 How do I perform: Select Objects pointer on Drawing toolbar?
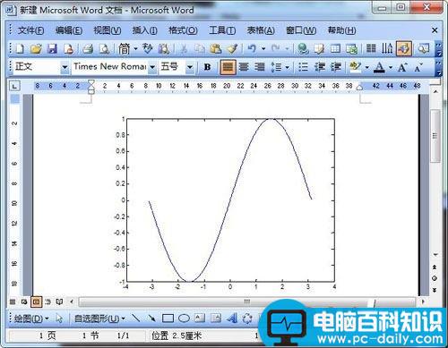coord(59,318)
